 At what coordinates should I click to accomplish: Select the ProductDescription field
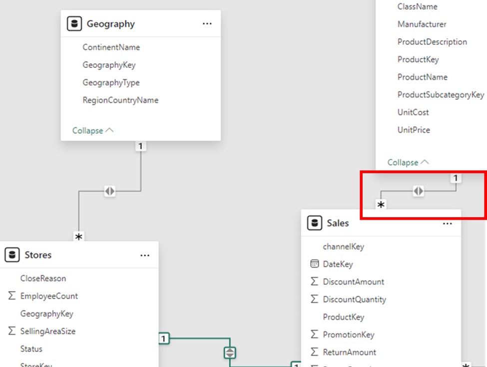[x=432, y=42]
